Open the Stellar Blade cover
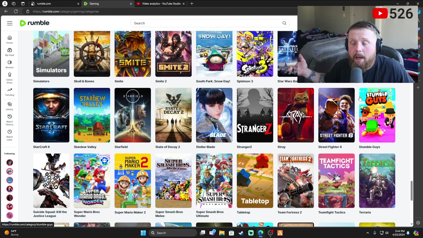This screenshot has height=238, width=423. click(x=214, y=115)
